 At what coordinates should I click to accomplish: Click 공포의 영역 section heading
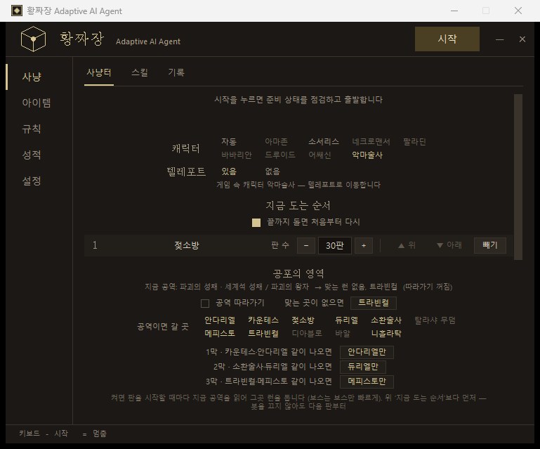pos(298,273)
